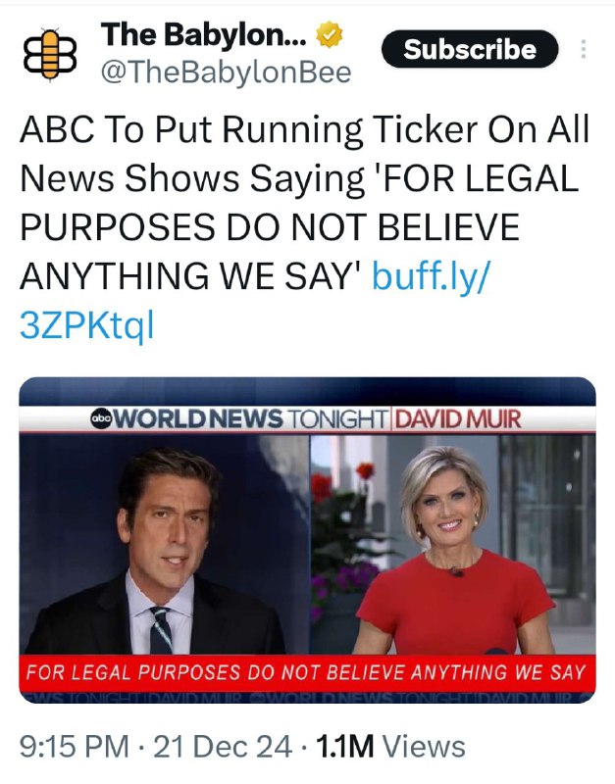The width and height of the screenshot is (615, 784).
Task: Click WORLD NEWS TONIGHT header in image
Action: (x=239, y=418)
